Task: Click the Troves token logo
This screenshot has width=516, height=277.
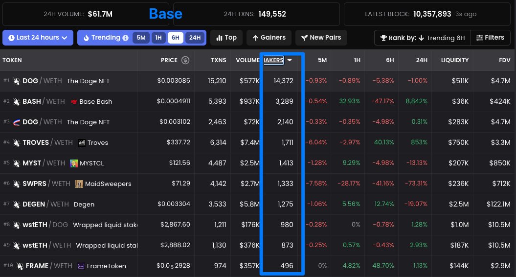Action: pyautogui.click(x=81, y=142)
